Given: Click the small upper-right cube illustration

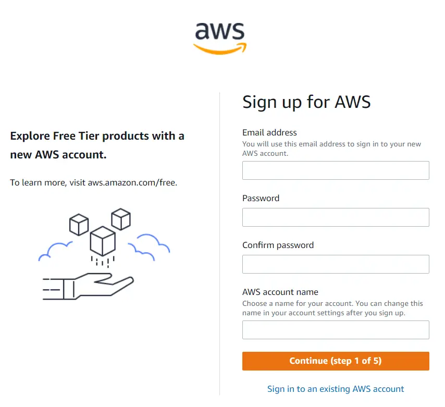Looking at the screenshot, I should coord(121,219).
